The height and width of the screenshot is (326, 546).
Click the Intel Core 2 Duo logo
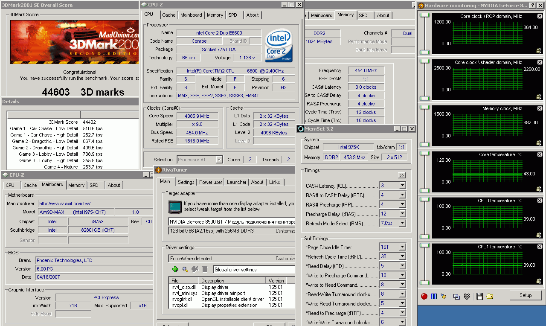click(x=279, y=46)
